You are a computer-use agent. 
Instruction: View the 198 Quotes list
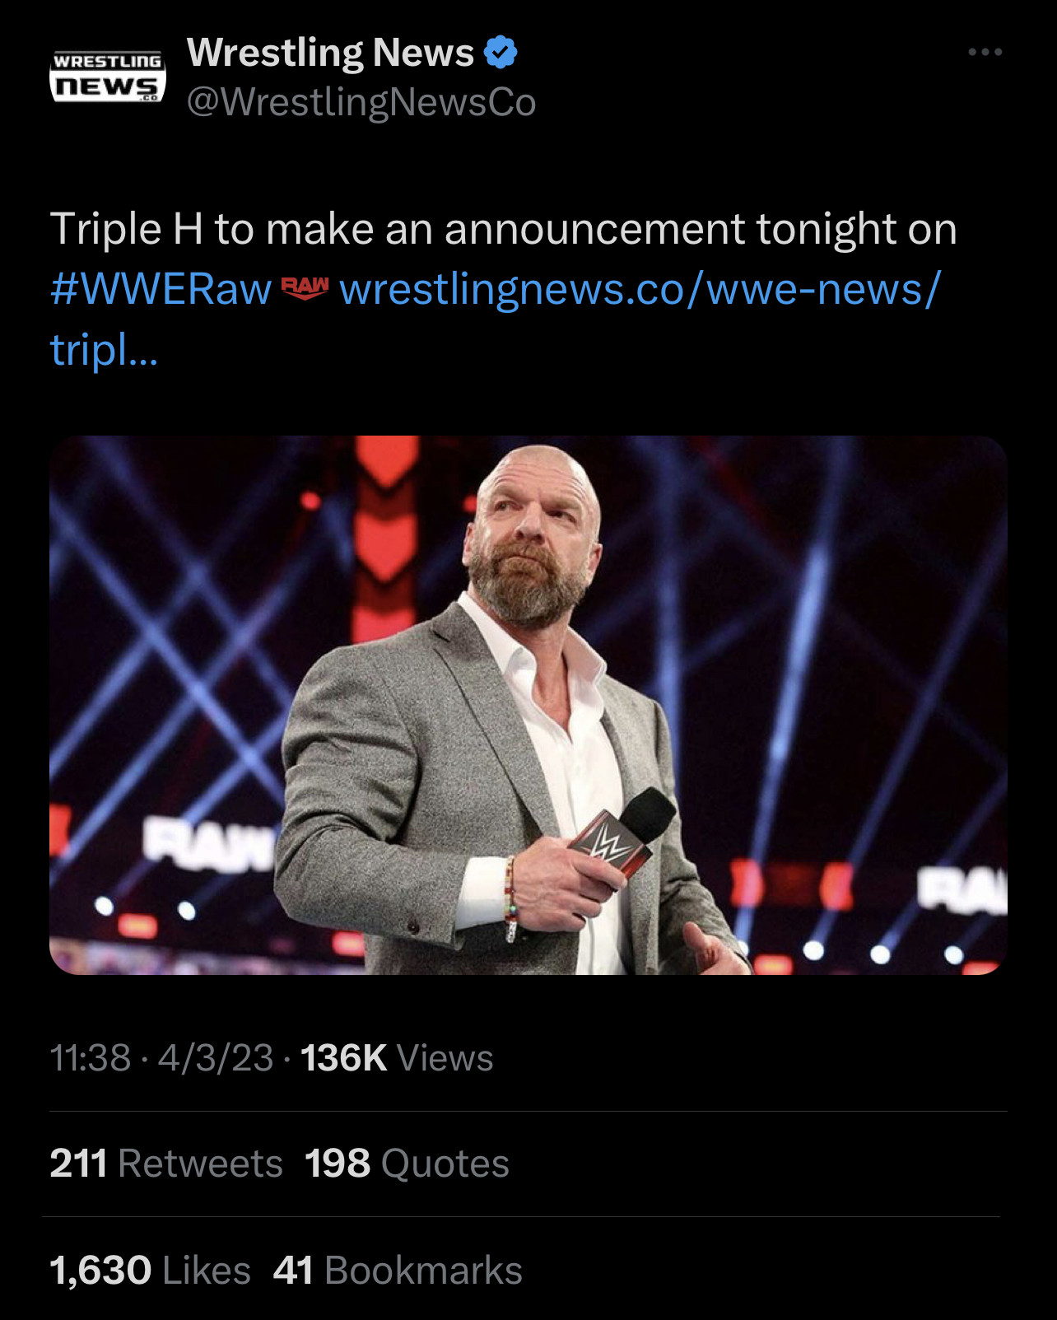click(x=407, y=1164)
